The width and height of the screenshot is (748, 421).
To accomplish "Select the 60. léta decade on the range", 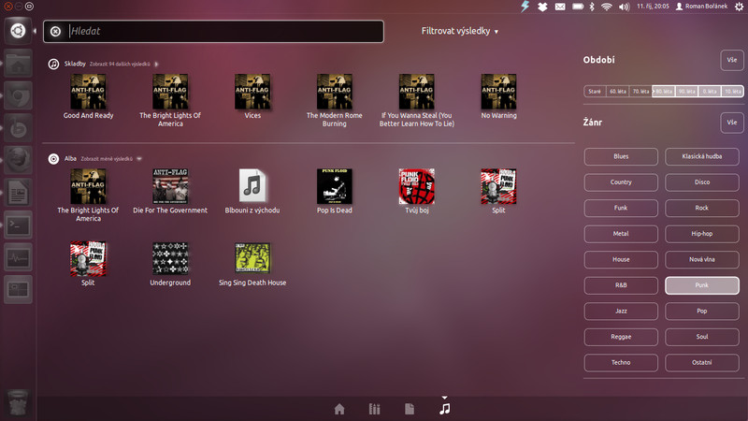I will [x=617, y=92].
